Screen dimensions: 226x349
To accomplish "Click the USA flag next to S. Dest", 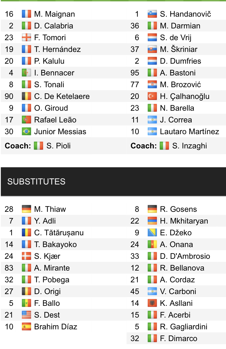I will [x=26, y=315].
